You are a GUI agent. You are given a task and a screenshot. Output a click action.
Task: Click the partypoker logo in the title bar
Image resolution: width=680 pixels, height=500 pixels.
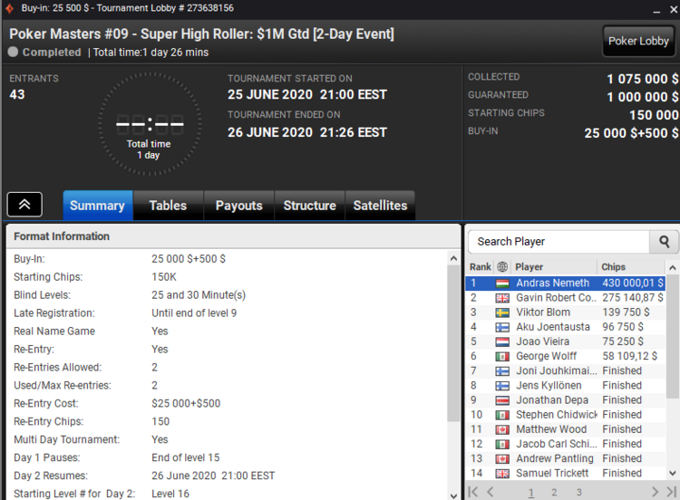pyautogui.click(x=9, y=8)
